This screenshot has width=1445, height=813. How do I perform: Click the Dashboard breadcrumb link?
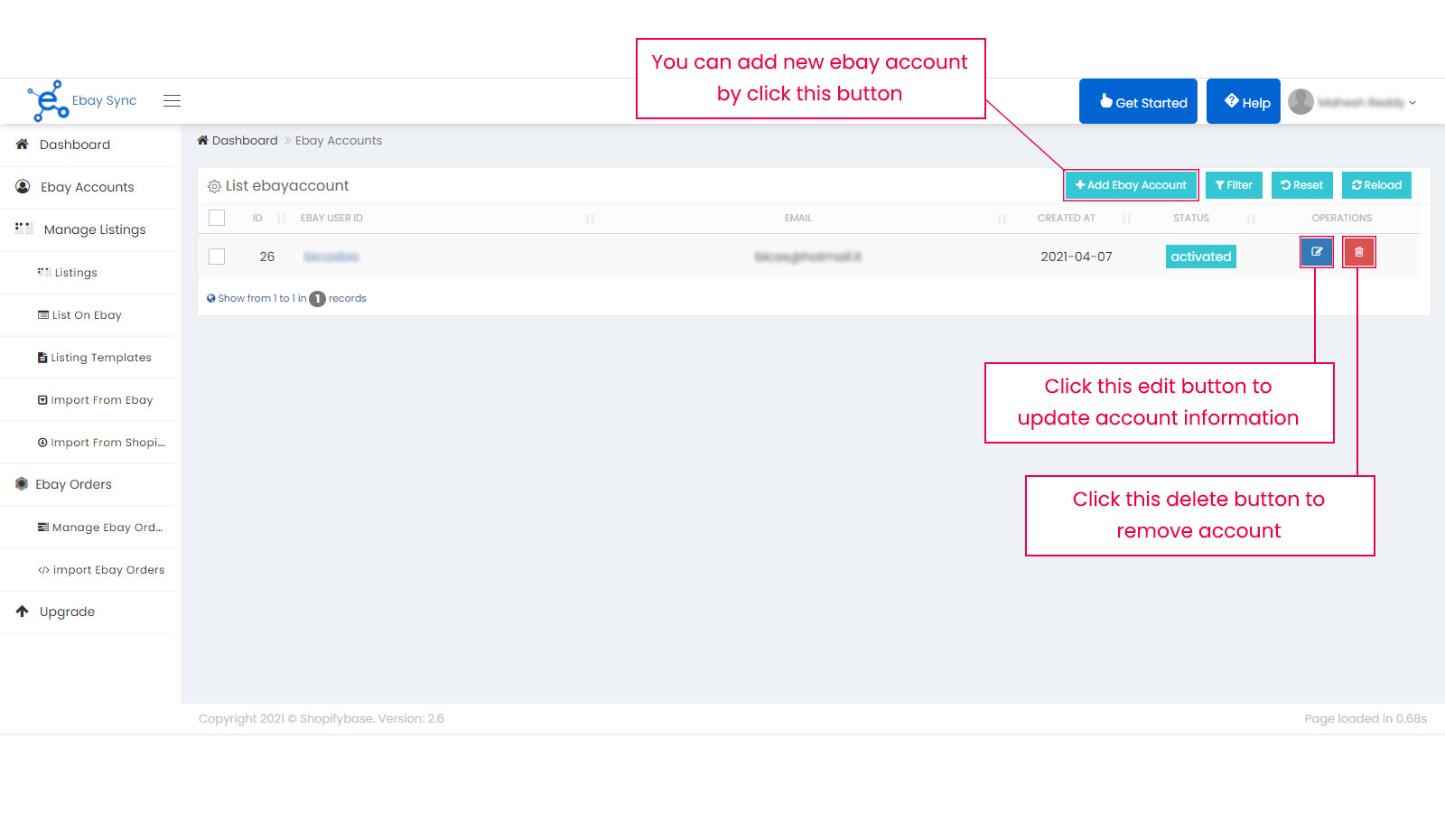coord(238,140)
